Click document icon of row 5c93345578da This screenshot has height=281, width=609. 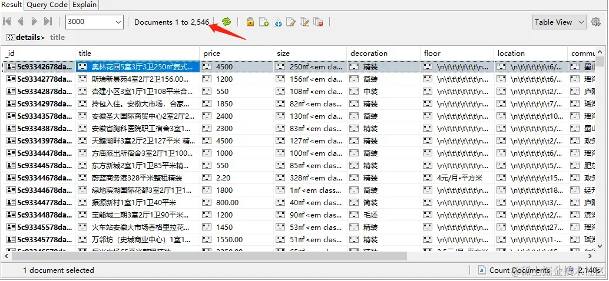pos(11,227)
